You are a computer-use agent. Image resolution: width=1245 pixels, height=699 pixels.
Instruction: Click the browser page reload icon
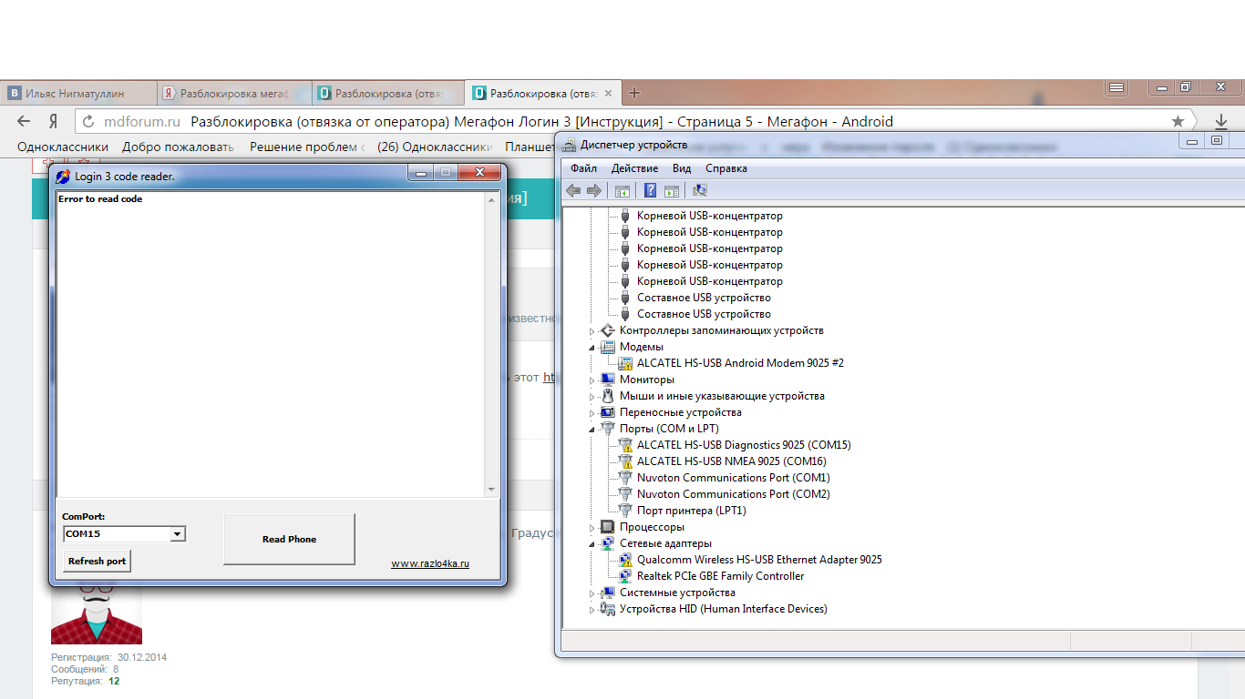[x=87, y=122]
